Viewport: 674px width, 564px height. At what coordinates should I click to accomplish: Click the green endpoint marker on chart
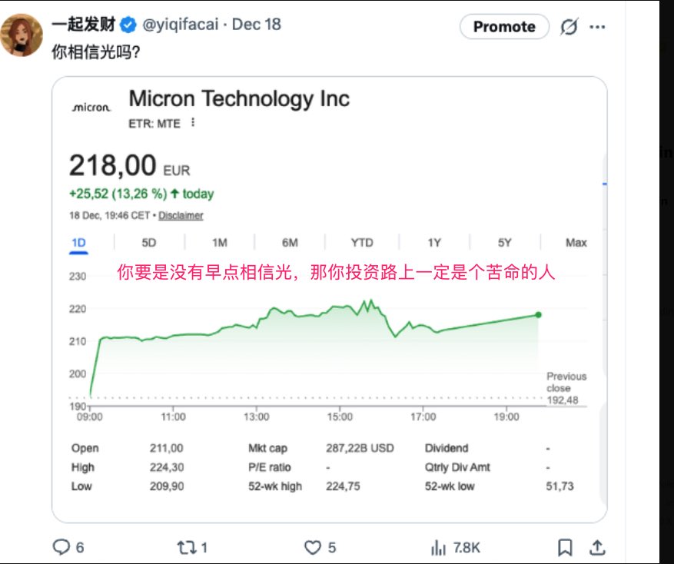(538, 314)
